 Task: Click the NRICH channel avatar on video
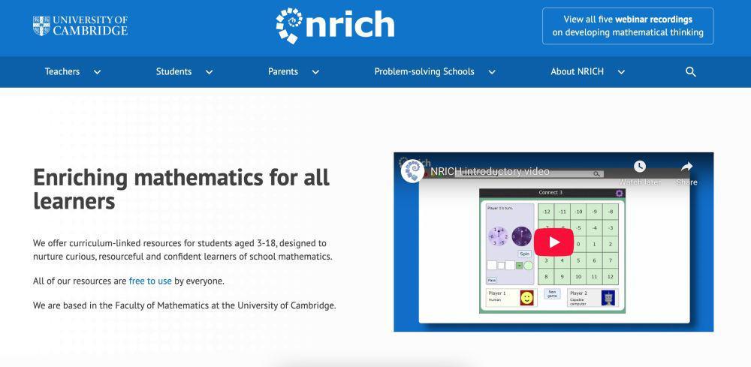[x=412, y=171]
